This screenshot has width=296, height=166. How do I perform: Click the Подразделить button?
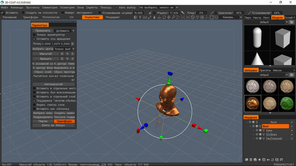click(43, 117)
